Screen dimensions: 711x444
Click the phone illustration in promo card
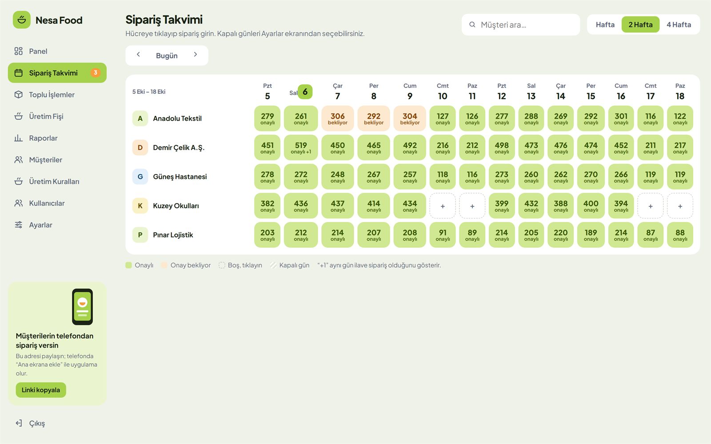click(x=82, y=307)
